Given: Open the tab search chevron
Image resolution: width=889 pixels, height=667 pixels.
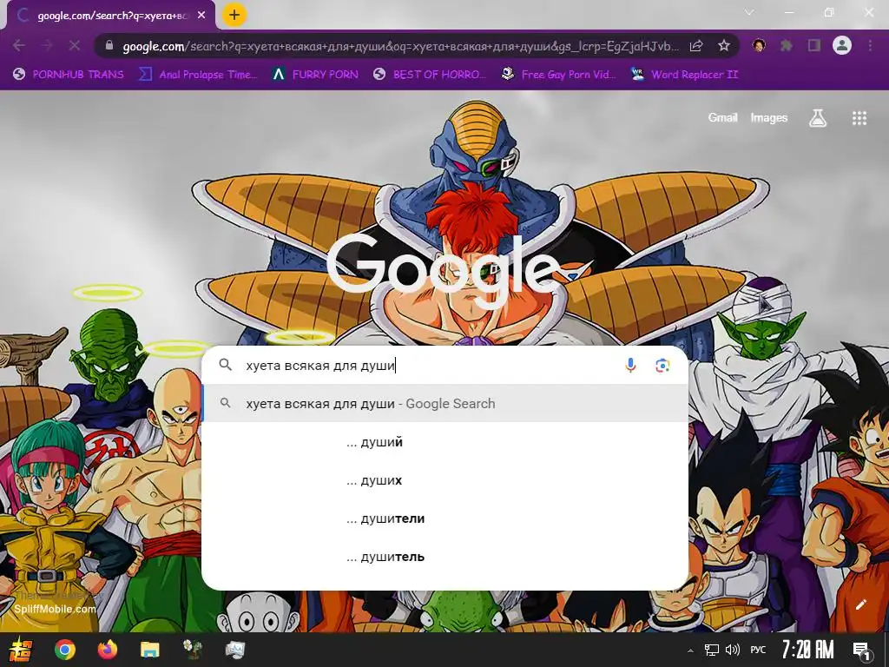Looking at the screenshot, I should point(749,12).
